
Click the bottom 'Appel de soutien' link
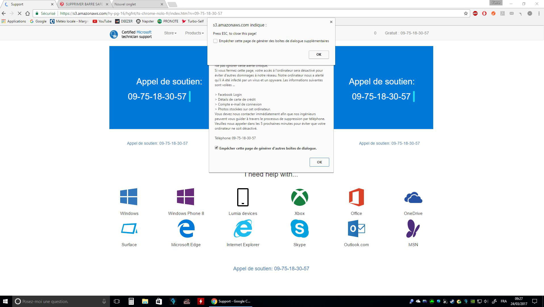271,269
